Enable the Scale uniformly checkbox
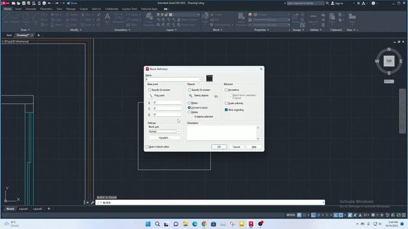This screenshot has width=408, height=229. pos(226,103)
